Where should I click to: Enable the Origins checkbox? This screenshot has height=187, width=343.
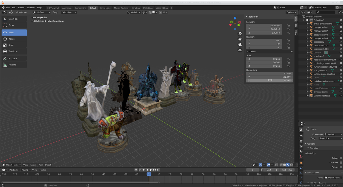(341, 158)
